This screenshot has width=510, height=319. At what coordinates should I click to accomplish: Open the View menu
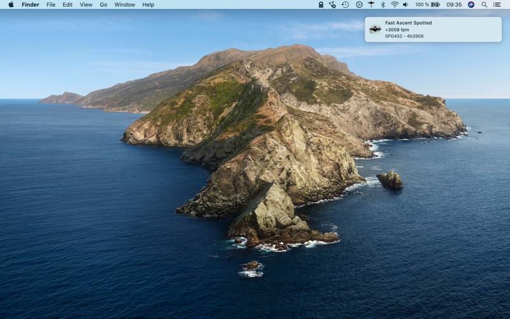(86, 4)
